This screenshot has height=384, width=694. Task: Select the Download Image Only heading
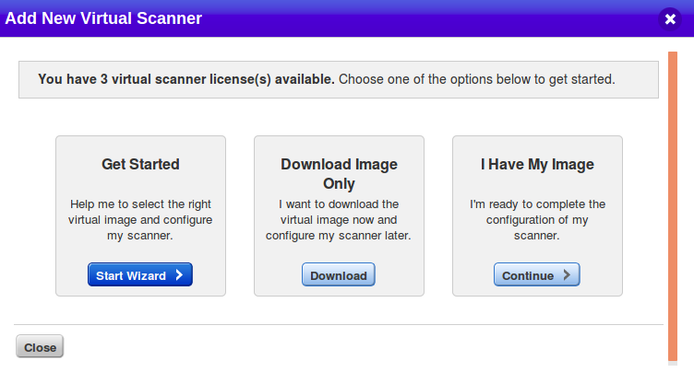[339, 174]
